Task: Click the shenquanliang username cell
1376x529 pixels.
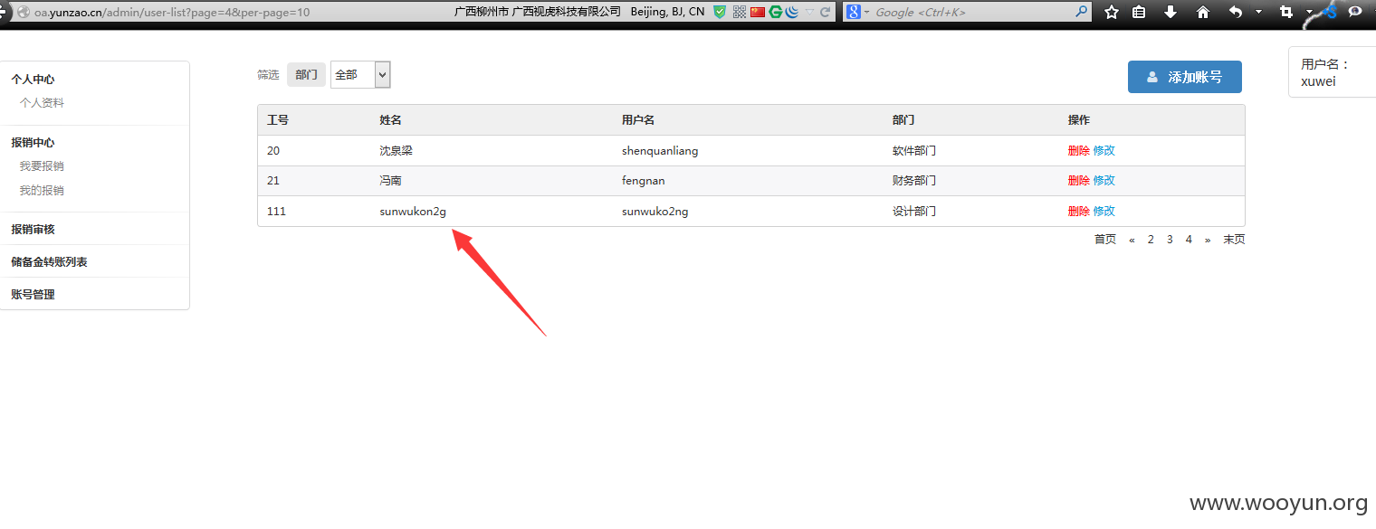Action: [x=660, y=151]
